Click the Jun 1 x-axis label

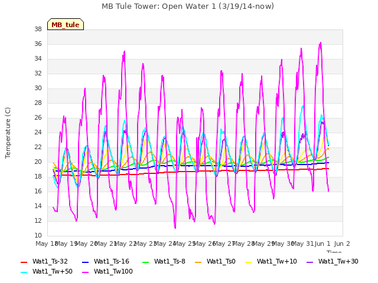click(322, 243)
